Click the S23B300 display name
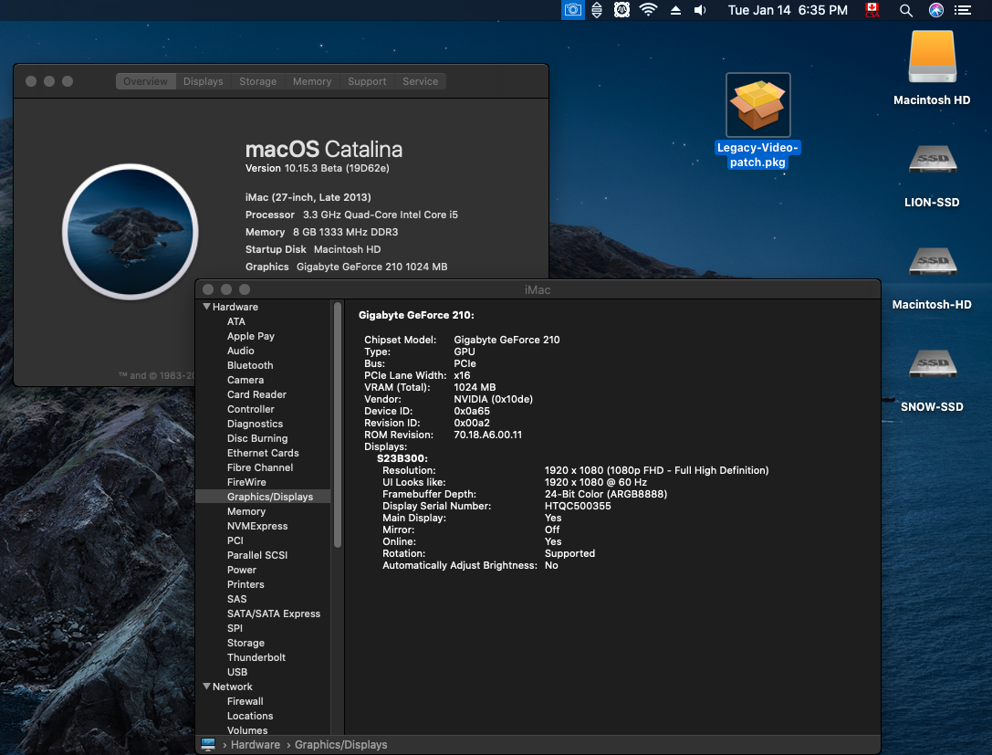The height and width of the screenshot is (755, 992). (402, 458)
